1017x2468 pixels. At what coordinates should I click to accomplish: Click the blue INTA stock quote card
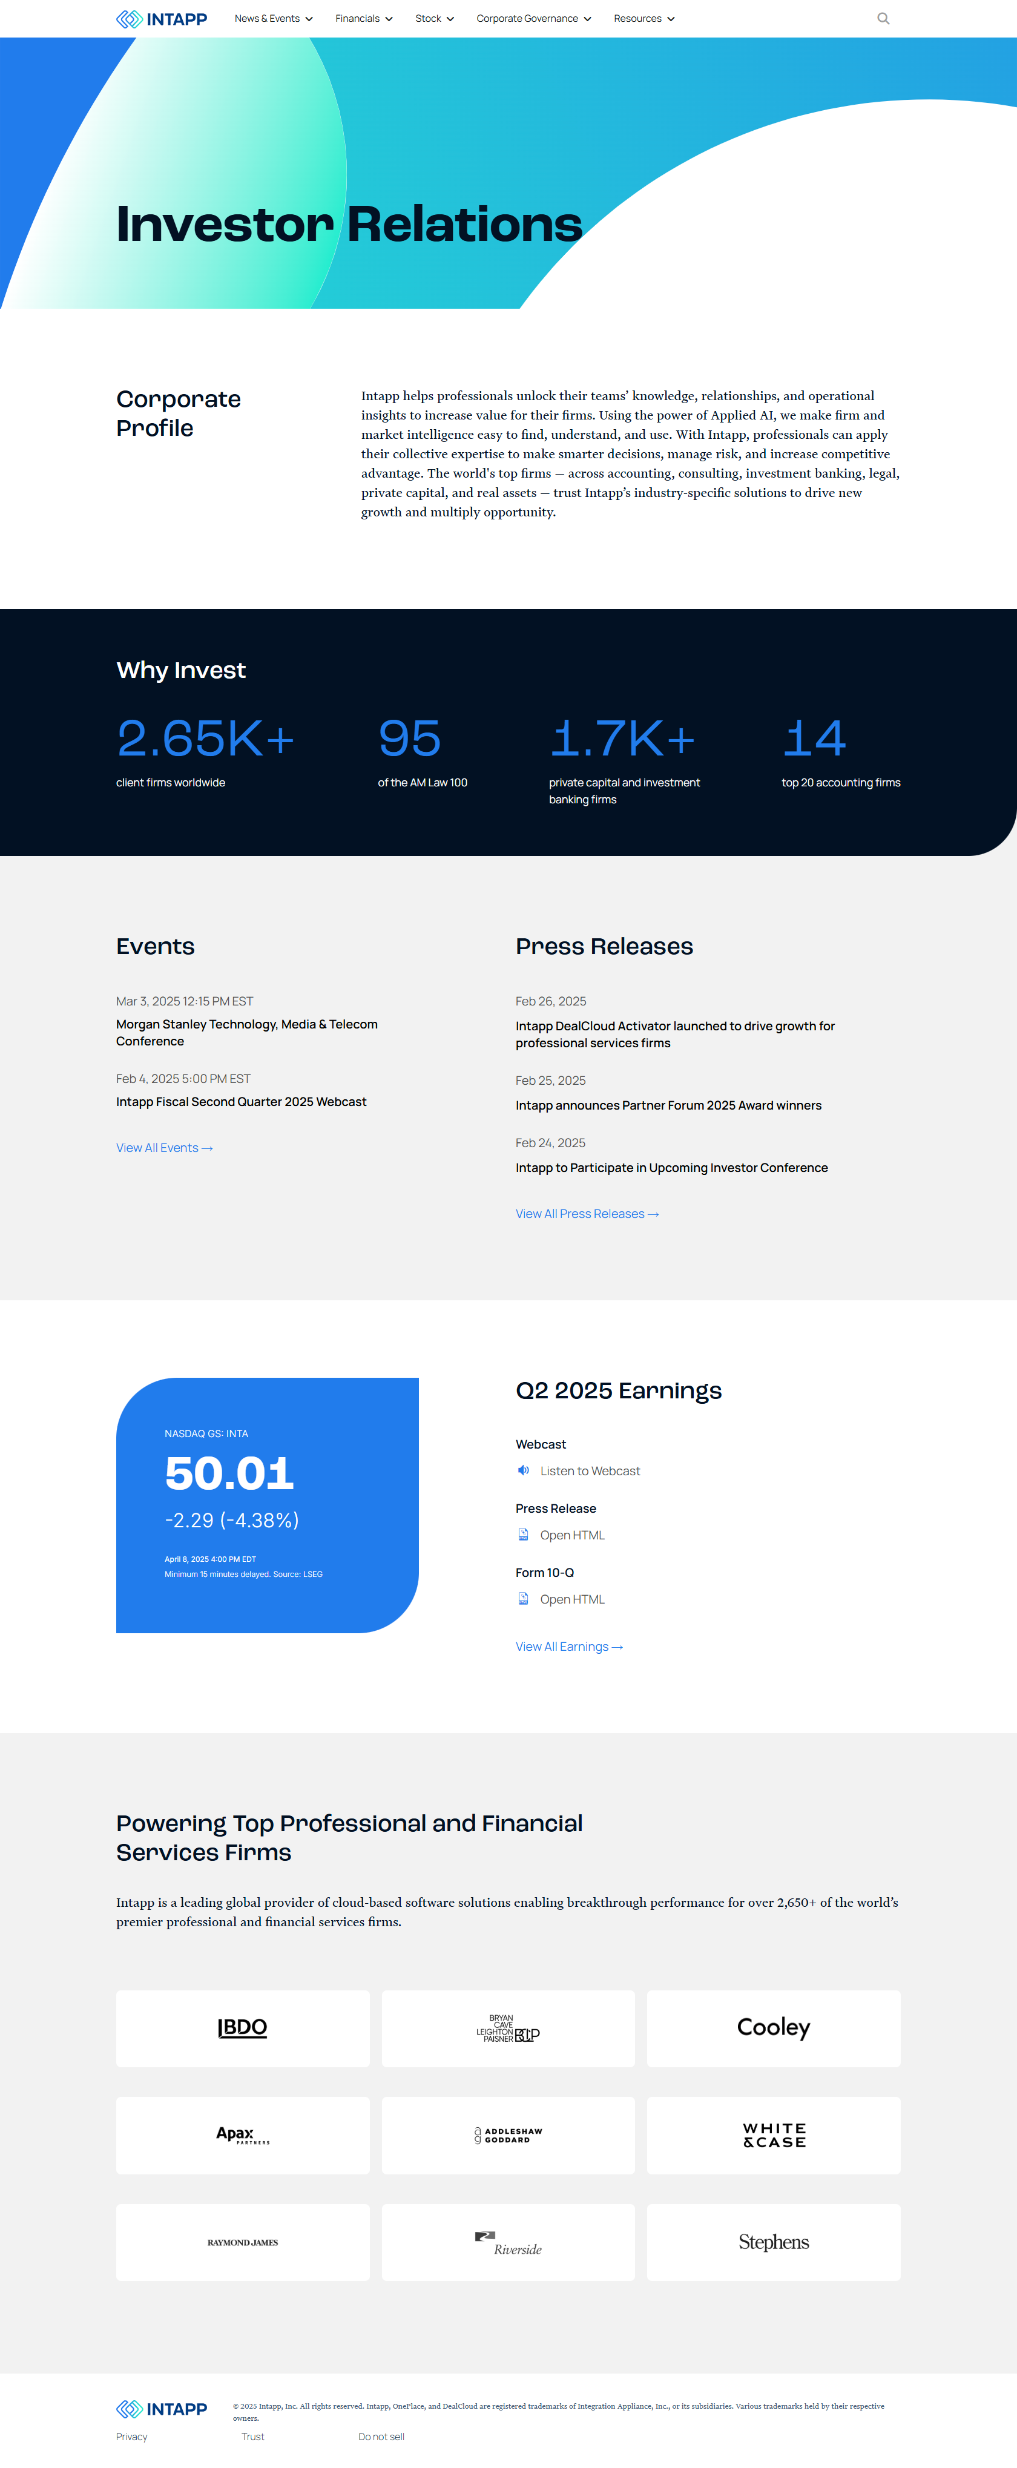pos(266,1504)
